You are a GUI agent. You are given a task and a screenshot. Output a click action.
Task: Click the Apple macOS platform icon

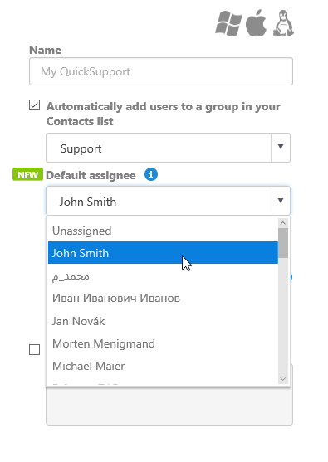(x=256, y=23)
